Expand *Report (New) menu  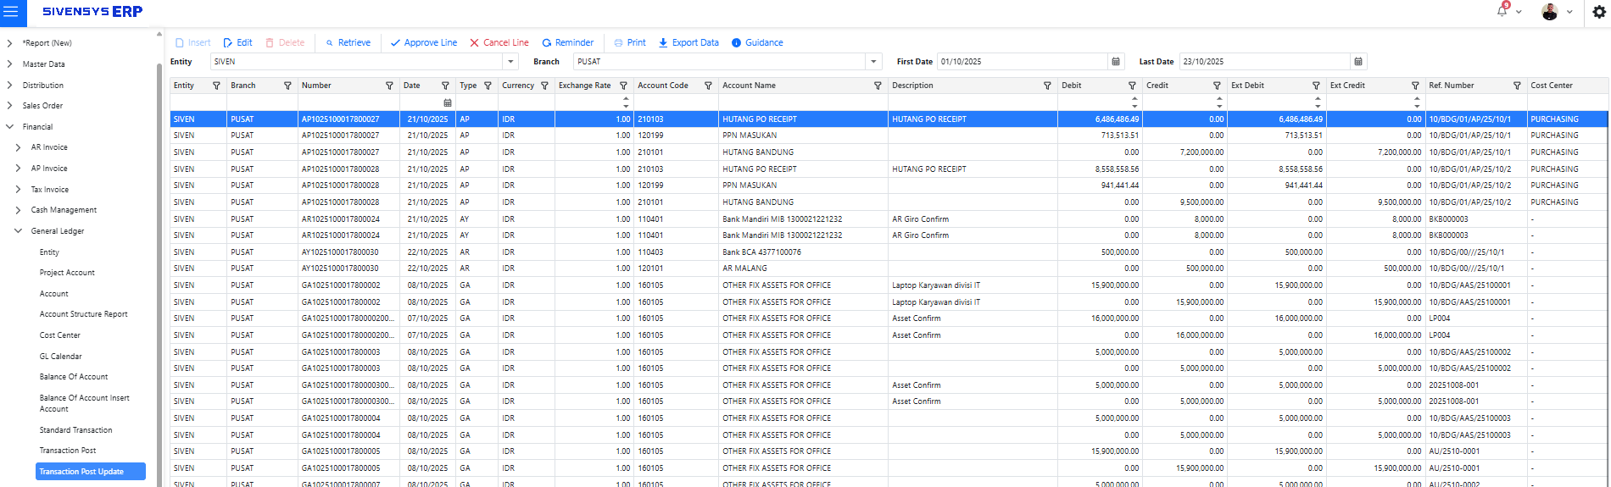click(x=9, y=43)
